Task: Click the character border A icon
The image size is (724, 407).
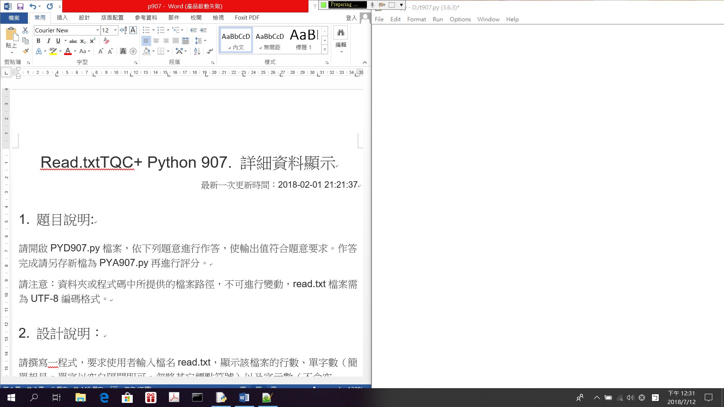Action: click(133, 30)
